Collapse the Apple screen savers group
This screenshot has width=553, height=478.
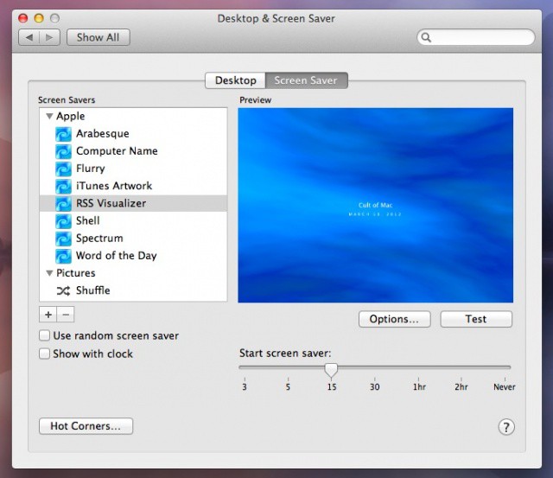pos(49,117)
